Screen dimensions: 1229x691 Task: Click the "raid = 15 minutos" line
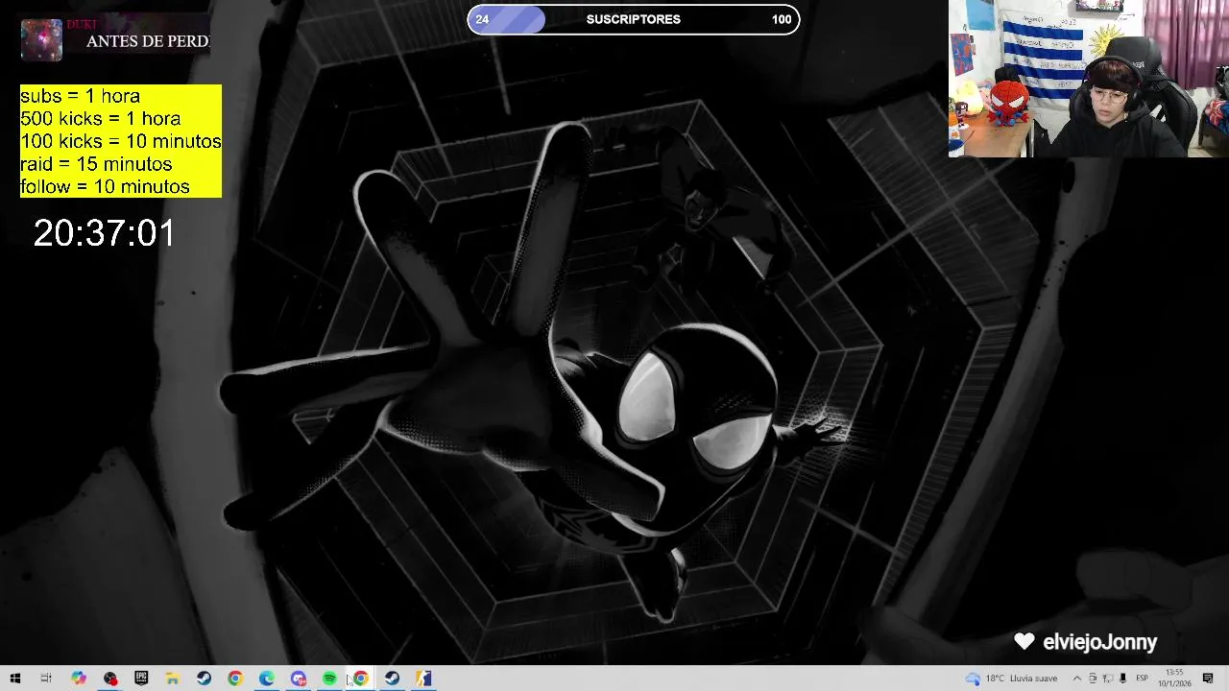coord(96,164)
